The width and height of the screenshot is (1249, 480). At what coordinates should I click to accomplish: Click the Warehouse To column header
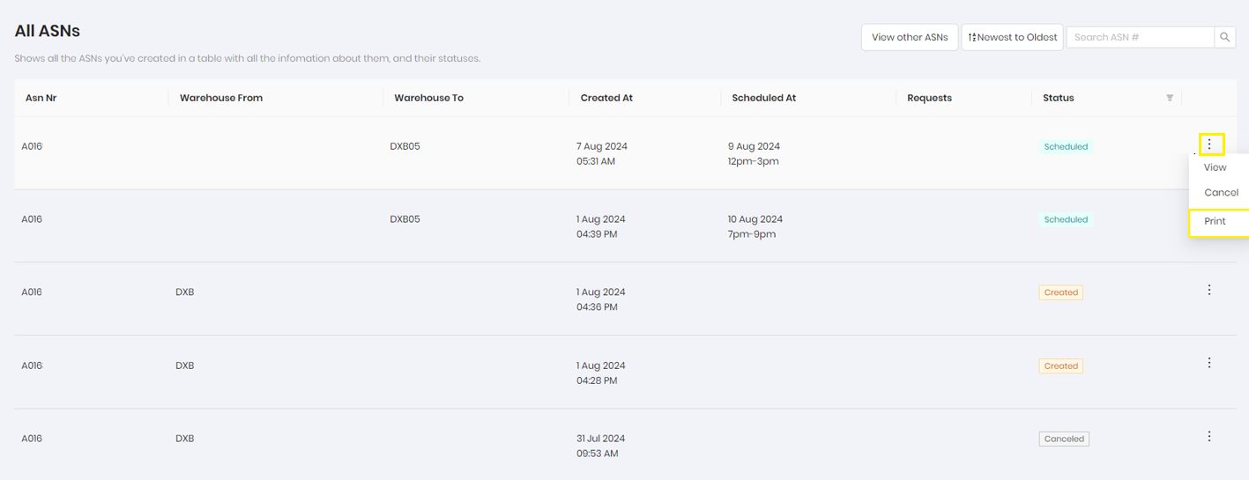[x=428, y=98]
